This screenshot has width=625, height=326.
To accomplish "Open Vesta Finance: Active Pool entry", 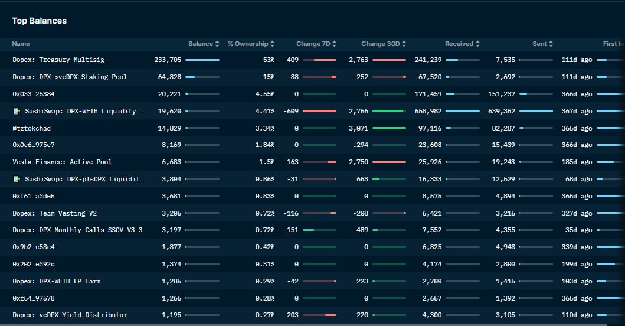I will pyautogui.click(x=62, y=162).
